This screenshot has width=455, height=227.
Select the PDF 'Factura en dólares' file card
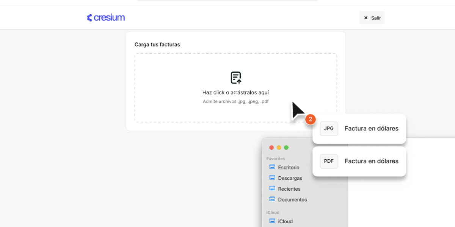[x=359, y=161]
